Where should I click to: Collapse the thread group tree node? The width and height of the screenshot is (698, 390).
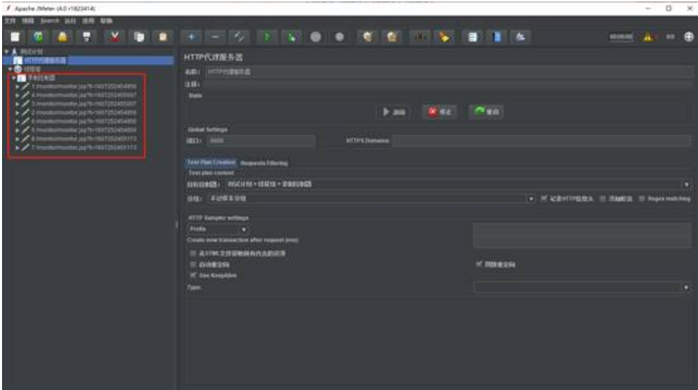[10, 69]
